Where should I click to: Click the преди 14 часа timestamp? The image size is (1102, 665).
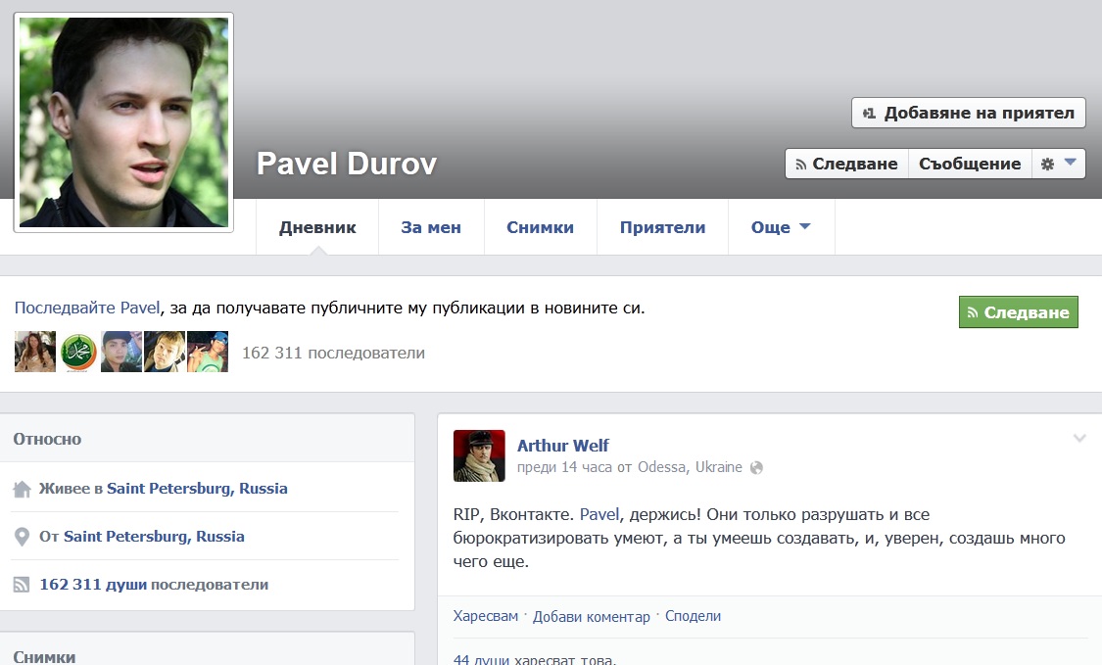click(x=564, y=467)
